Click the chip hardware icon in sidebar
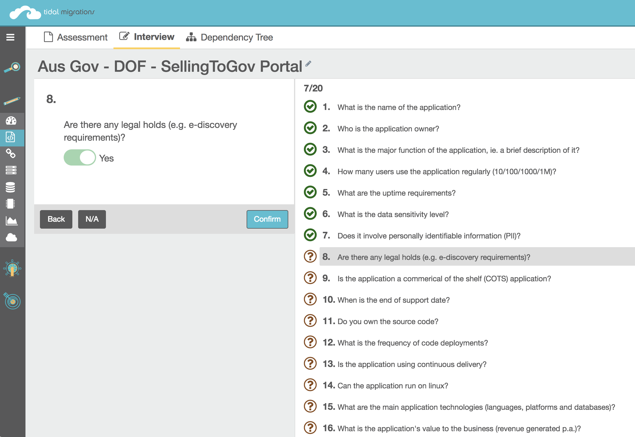The width and height of the screenshot is (635, 437). click(10, 204)
